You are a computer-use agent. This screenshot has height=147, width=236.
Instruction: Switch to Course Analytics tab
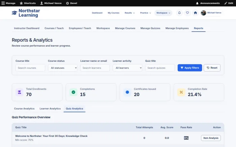24,109
